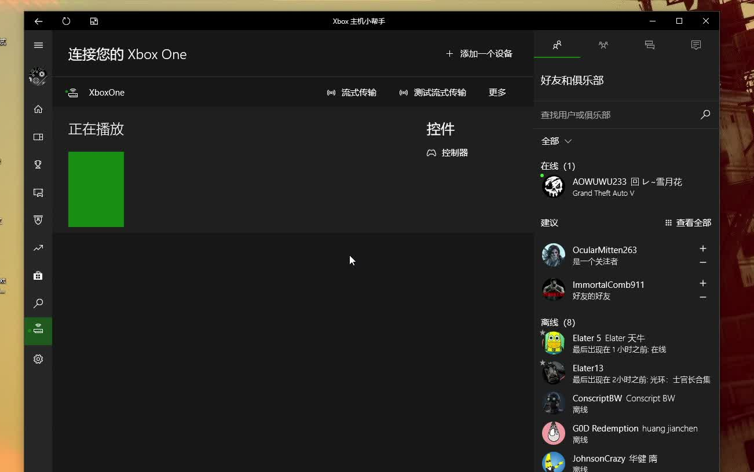This screenshot has width=754, height=472.
Task: Open offline friend Elater13
Action: click(627, 374)
